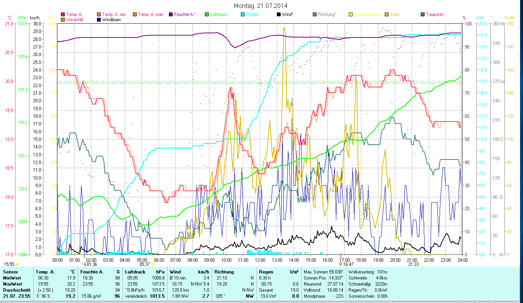
Task: Click the °C axis unit label
Action: (x=9, y=18)
